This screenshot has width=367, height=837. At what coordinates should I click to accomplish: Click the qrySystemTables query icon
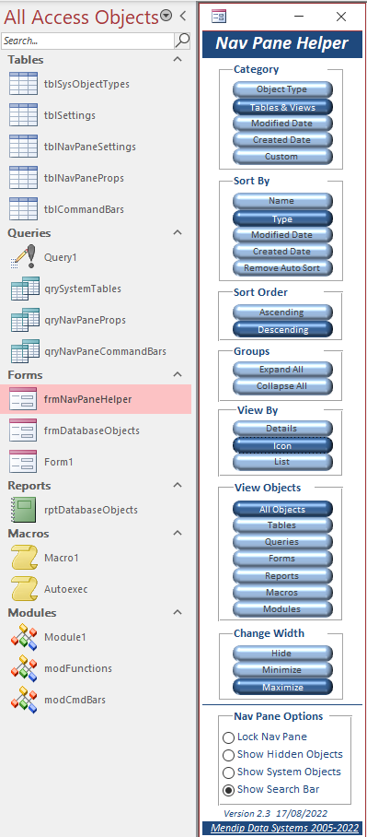(25, 289)
